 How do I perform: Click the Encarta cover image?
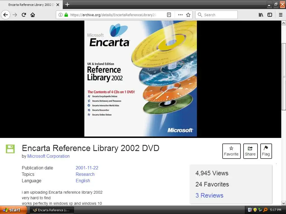(140, 79)
